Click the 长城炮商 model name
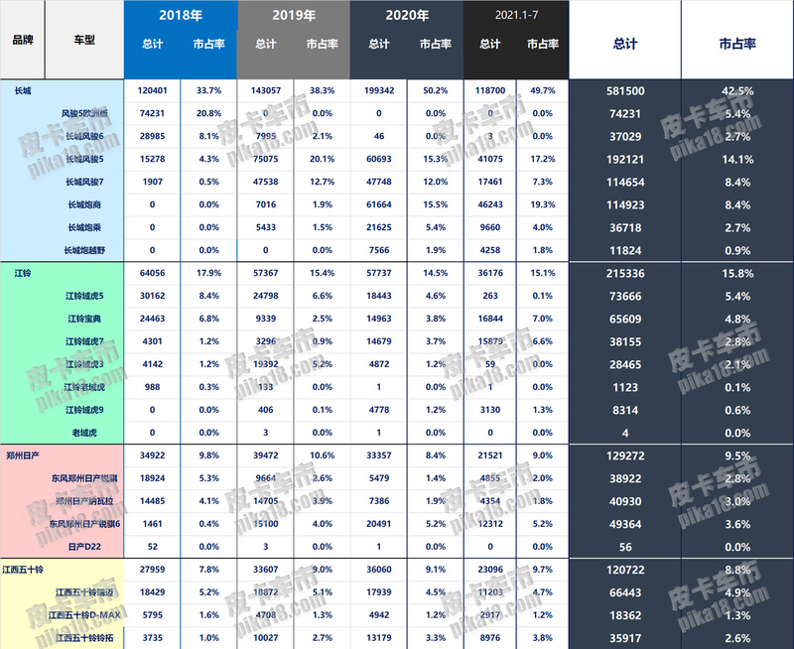The width and height of the screenshot is (794, 649). (x=84, y=204)
